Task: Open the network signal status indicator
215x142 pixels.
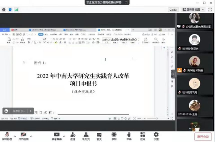Action: pyautogui.click(x=16, y=10)
